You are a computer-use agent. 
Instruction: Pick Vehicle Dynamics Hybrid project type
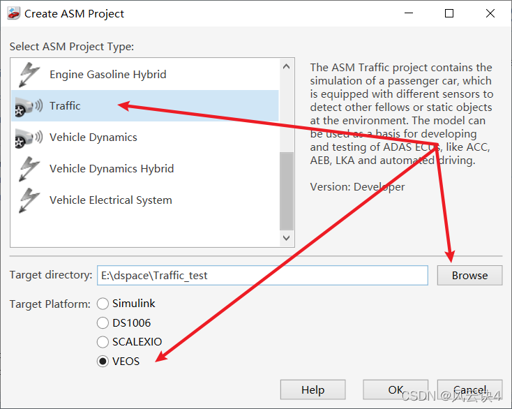[x=145, y=169]
